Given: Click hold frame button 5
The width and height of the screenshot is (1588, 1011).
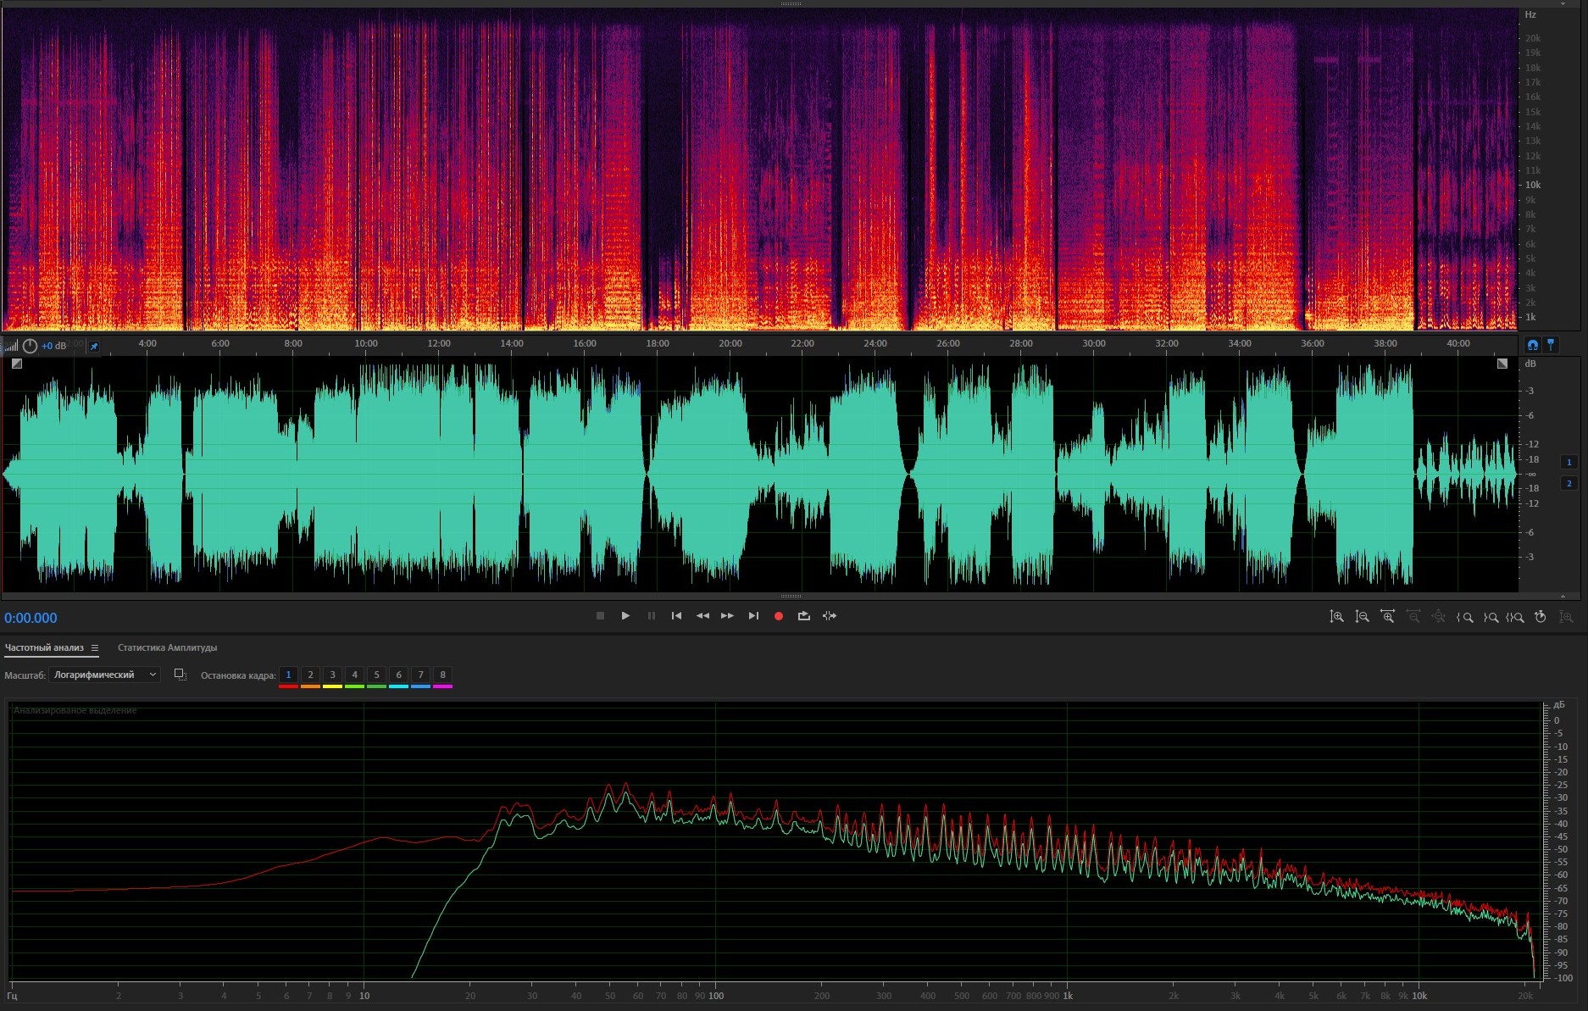Looking at the screenshot, I should [x=376, y=675].
